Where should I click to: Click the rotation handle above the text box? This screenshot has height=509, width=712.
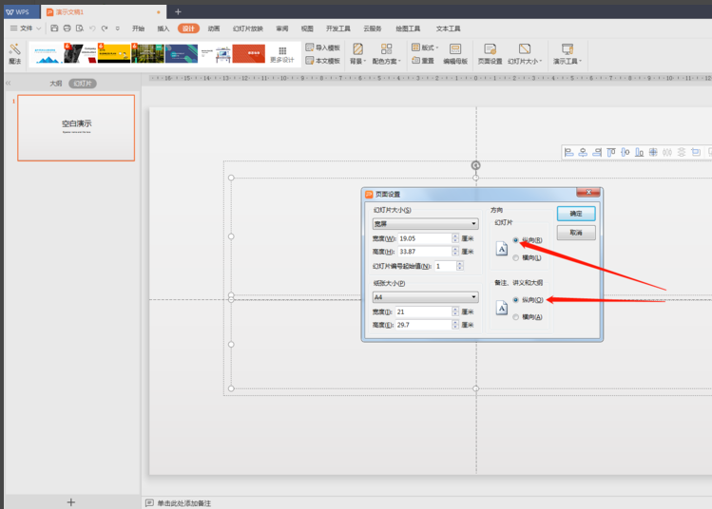click(475, 165)
